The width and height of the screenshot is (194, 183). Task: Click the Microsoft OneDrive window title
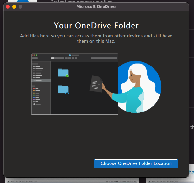pyautogui.click(x=96, y=7)
